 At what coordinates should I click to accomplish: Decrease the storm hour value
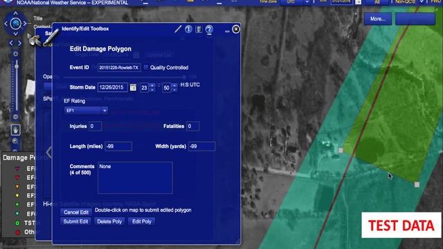[152, 90]
